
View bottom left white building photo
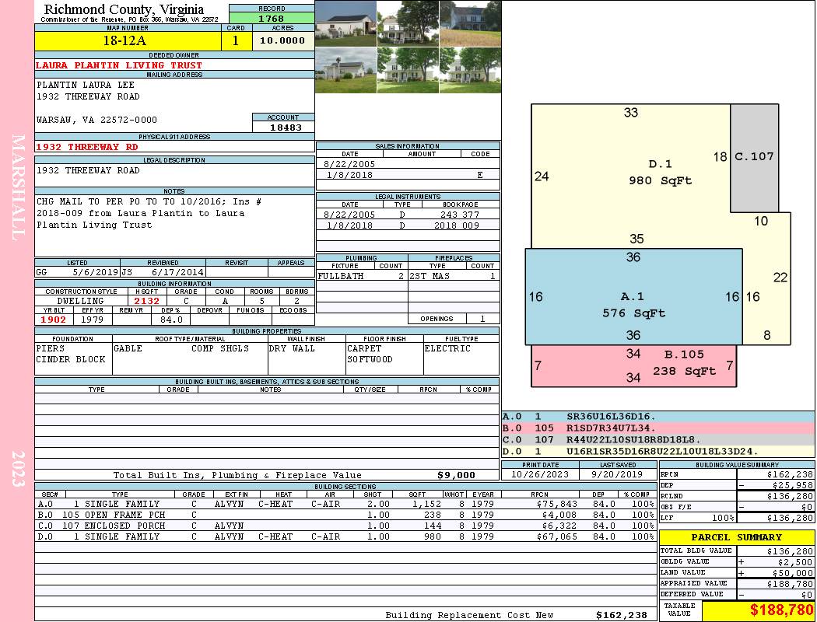tap(346, 70)
